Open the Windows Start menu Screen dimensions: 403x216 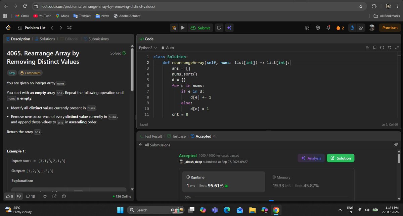coord(120,210)
